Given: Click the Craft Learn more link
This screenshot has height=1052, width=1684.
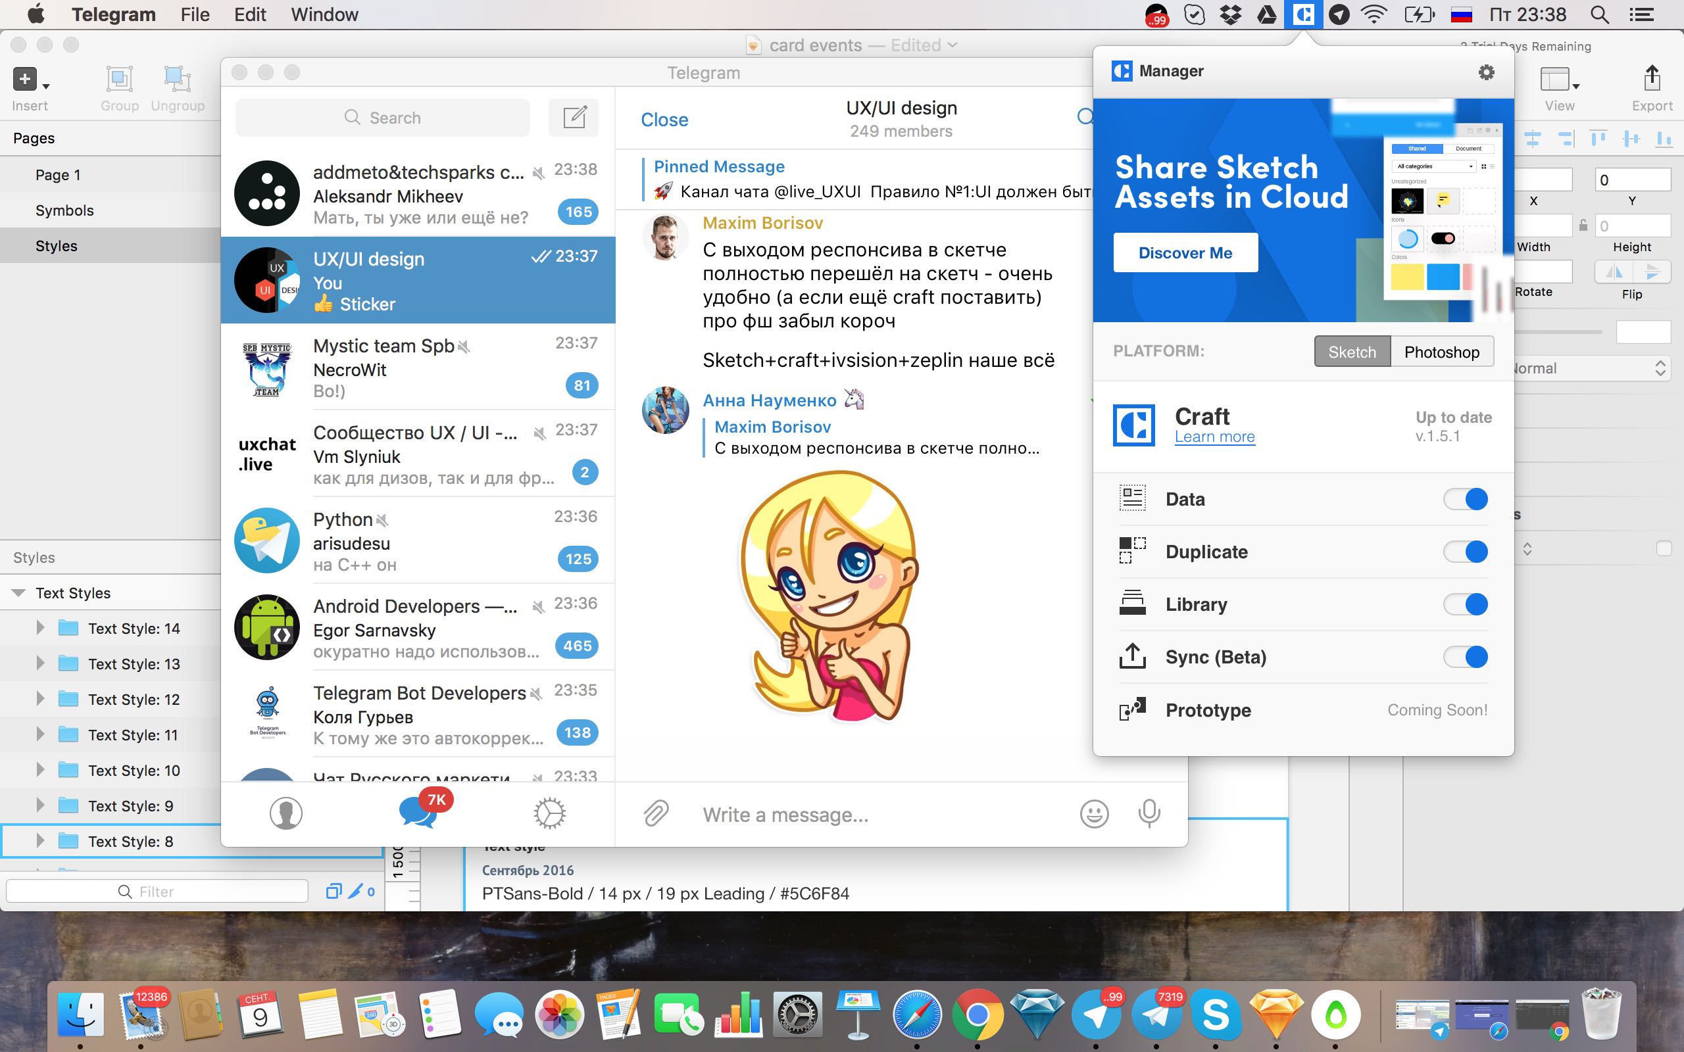Looking at the screenshot, I should tap(1215, 437).
